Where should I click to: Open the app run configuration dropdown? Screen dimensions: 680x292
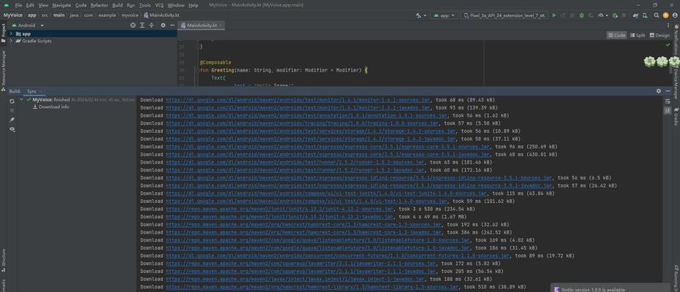[x=445, y=15]
